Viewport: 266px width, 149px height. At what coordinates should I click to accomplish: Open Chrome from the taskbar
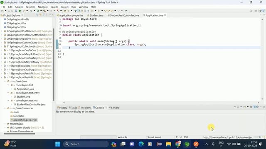pyautogui.click(x=178, y=144)
